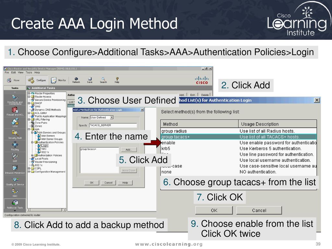Viewport: 332px width, 249px height.
Task: Open the Routing task
Action: (15, 146)
